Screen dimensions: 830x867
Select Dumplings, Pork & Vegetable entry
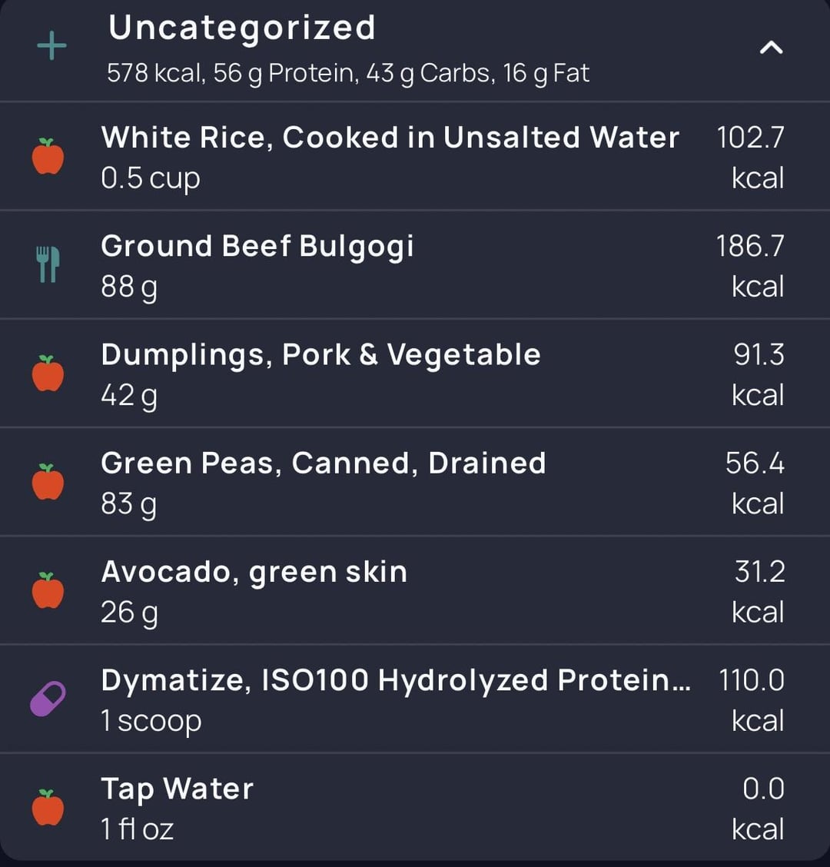[415, 374]
